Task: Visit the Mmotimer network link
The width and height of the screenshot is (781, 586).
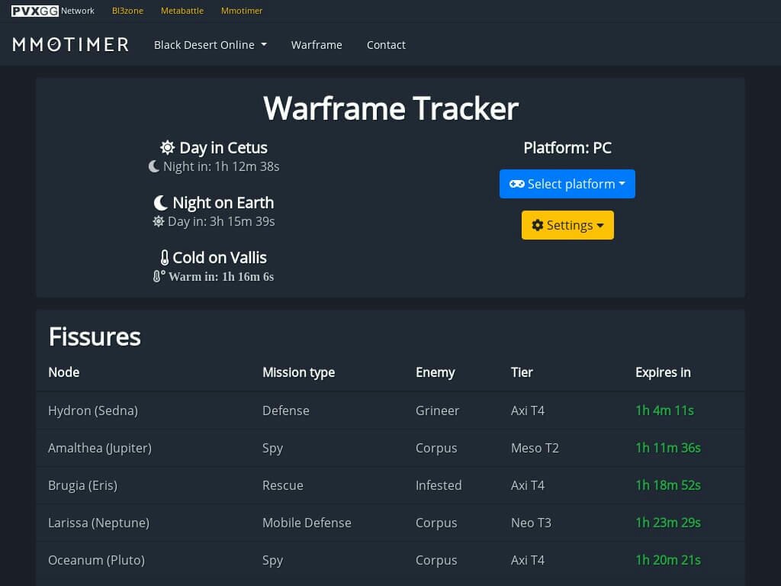Action: pyautogui.click(x=242, y=11)
